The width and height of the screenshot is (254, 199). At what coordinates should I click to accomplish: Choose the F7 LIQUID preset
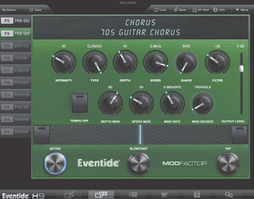click(x=16, y=70)
